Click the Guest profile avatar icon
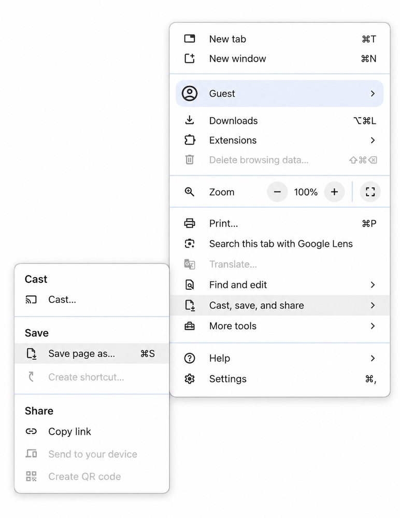This screenshot has width=400, height=518. coord(190,93)
